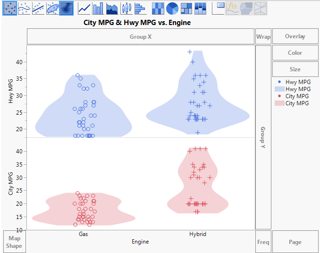Select the Map Shapes icon
The width and height of the screenshot is (320, 253).
(x=246, y=8)
